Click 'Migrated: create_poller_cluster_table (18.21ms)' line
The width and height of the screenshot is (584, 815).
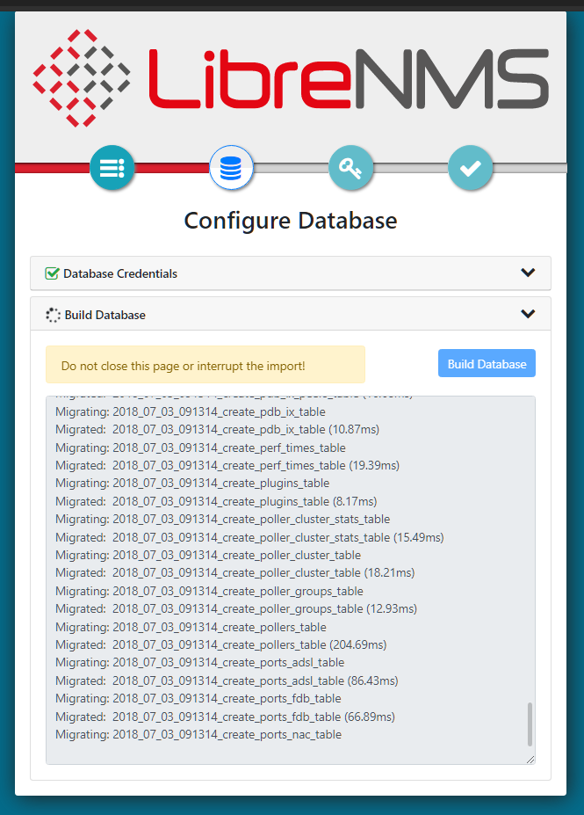[235, 573]
